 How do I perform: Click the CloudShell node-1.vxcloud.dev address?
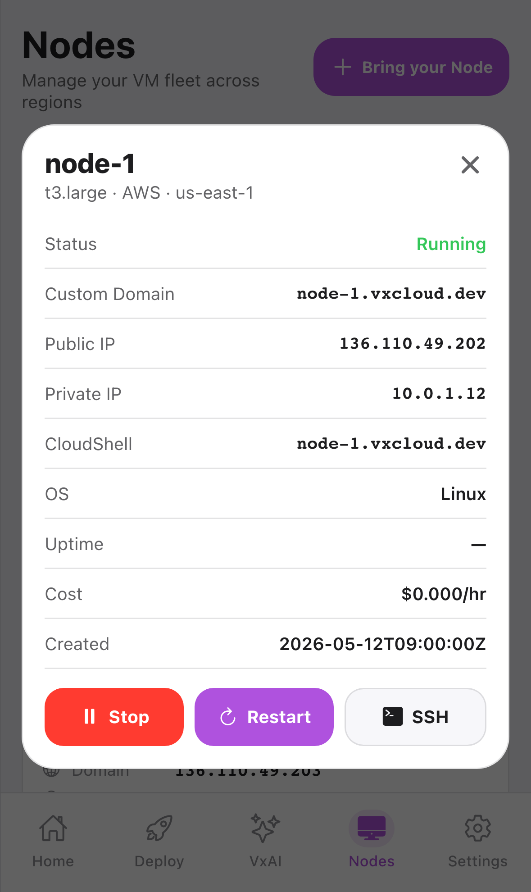click(x=391, y=444)
